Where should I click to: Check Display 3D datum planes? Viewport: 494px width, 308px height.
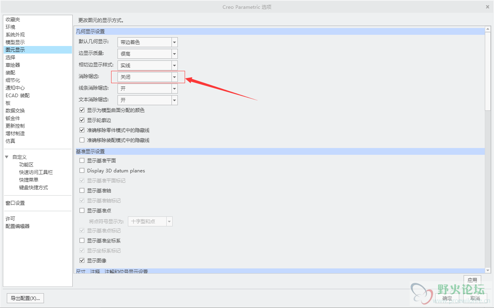82,171
